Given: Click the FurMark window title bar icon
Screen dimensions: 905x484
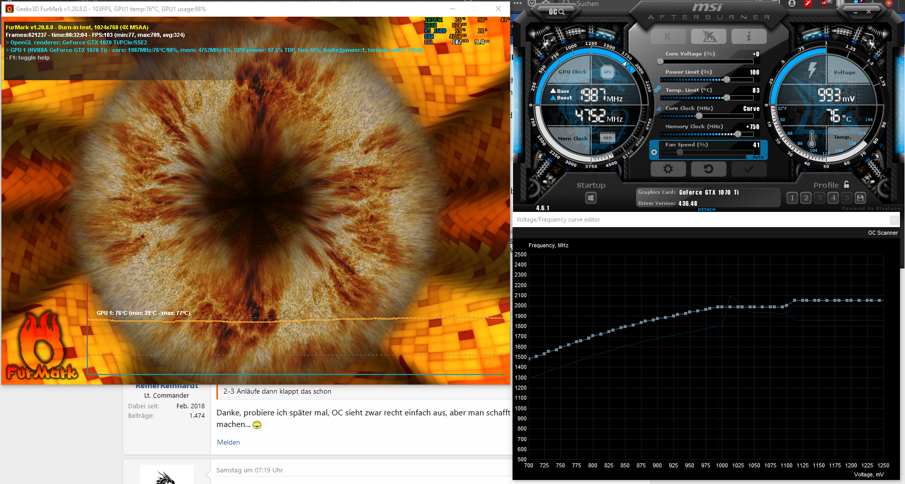Looking at the screenshot, I should tap(9, 9).
